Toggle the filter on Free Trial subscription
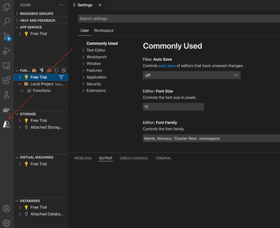Screen dimensions: 280x228 click(x=61, y=77)
